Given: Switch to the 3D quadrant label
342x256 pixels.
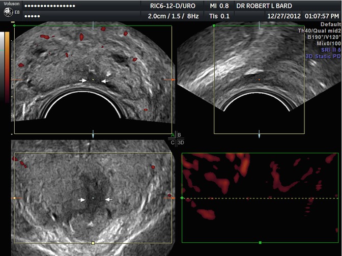Looking at the screenshot, I should 181,141.
